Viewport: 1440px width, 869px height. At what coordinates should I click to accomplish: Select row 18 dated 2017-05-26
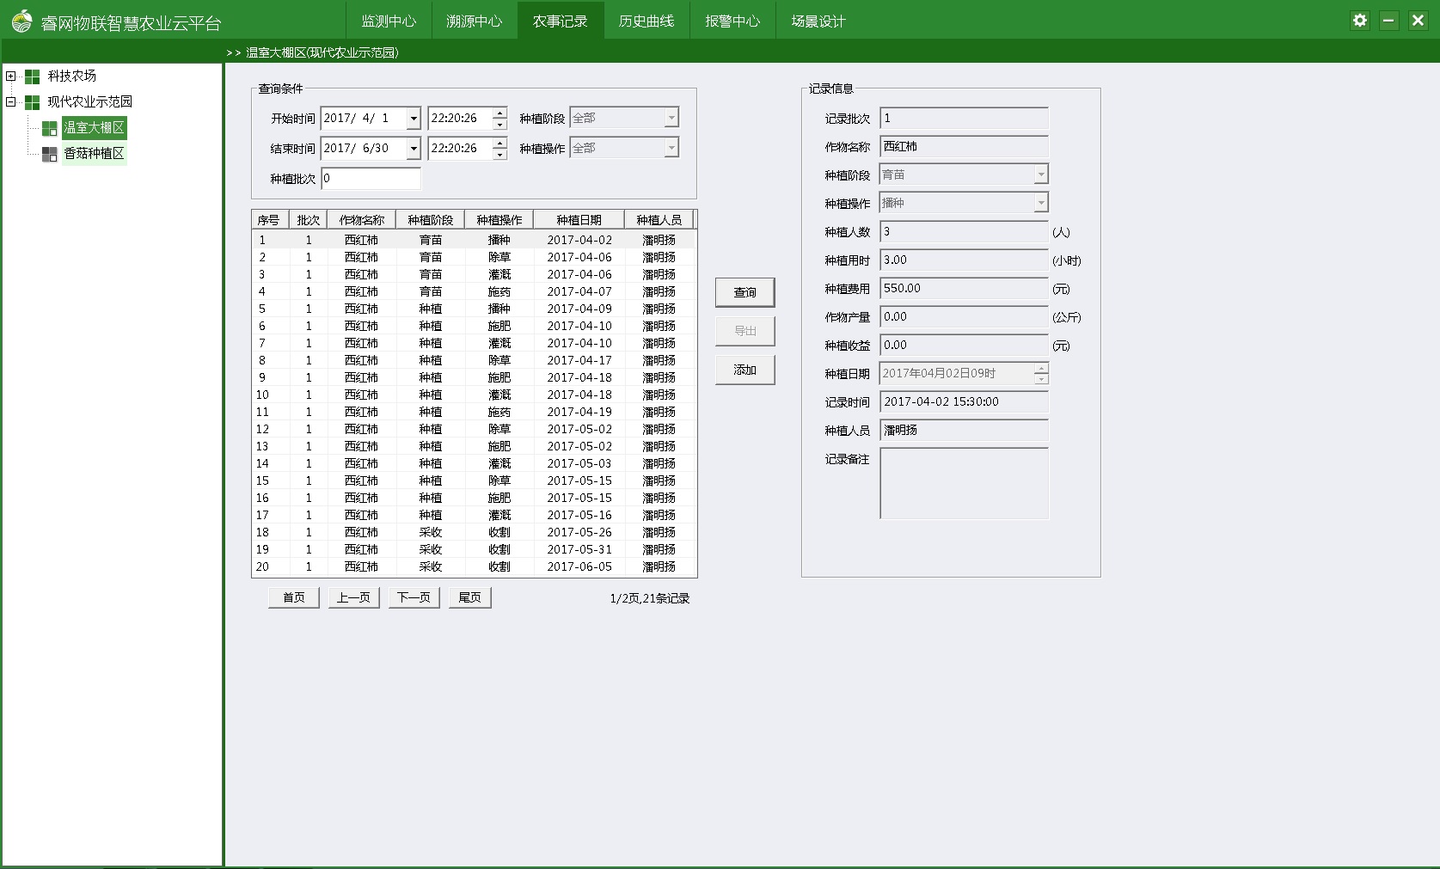[474, 532]
